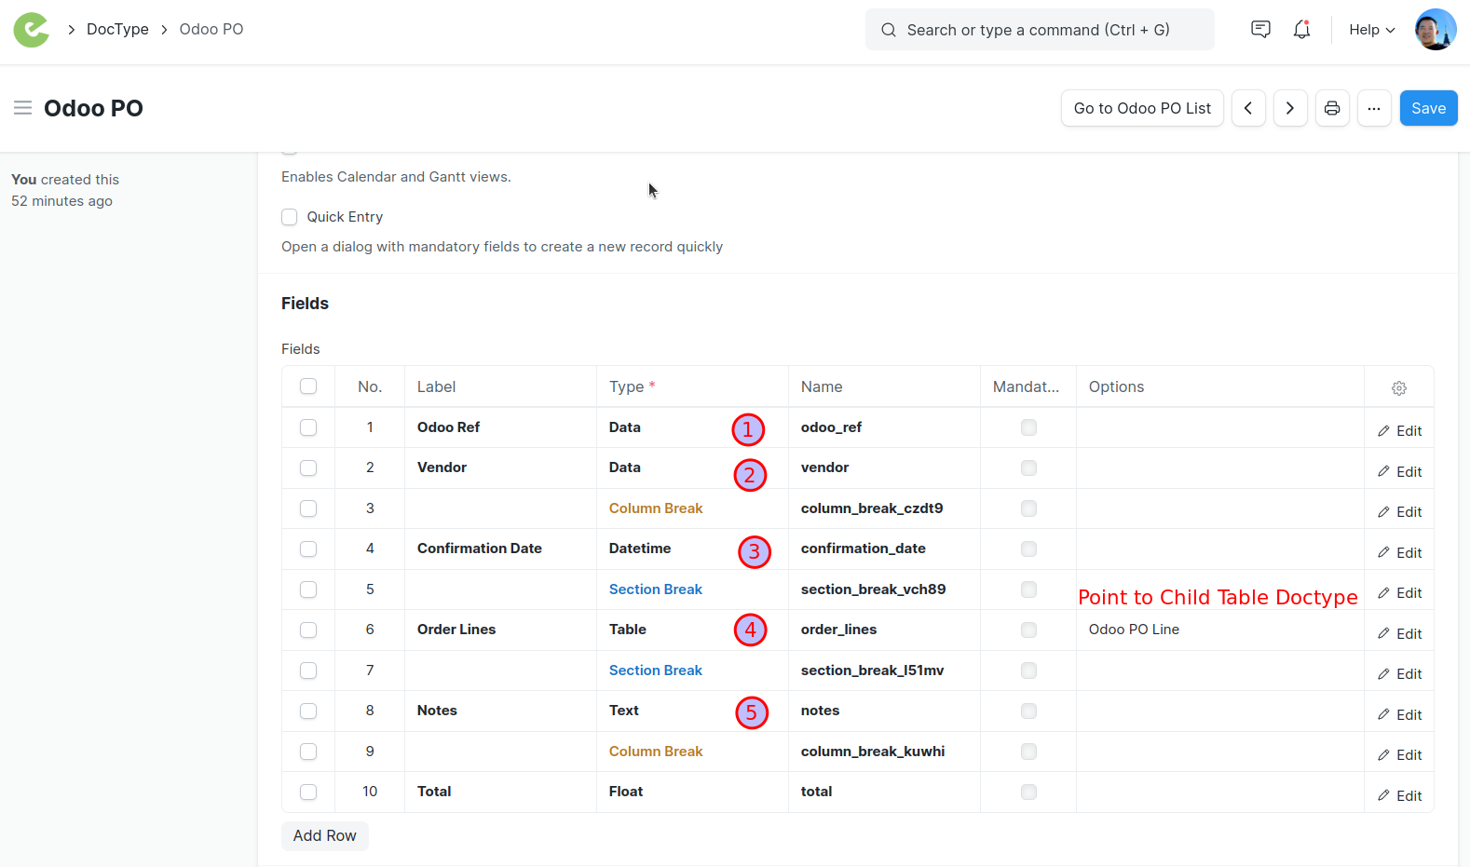Focus the search or command bar

(x=1039, y=30)
